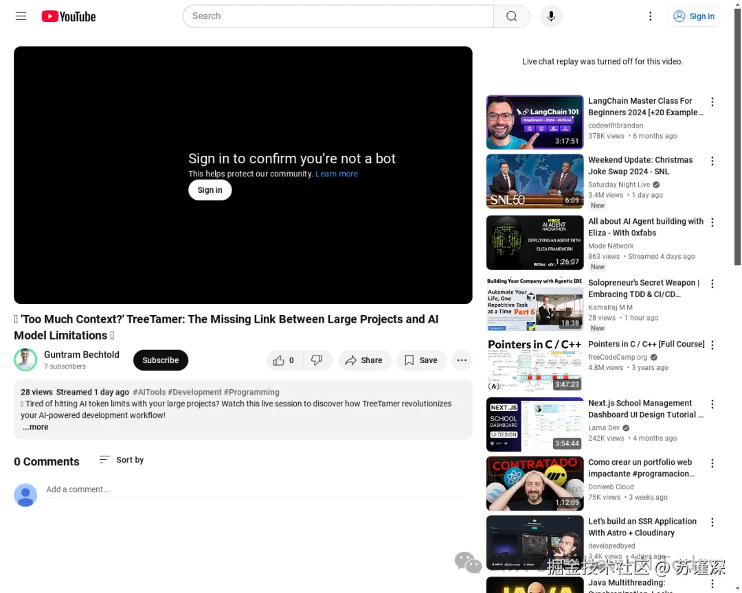Click the video title text
The image size is (742, 593).
click(226, 327)
